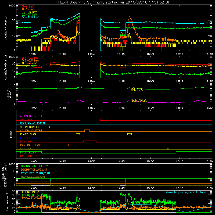Screen dimensions: 215x215
Task: Click the FLARE_FLAG pulse near 14:48
Action: click(x=130, y=133)
